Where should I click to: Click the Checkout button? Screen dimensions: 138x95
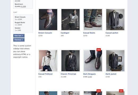point(19,40)
